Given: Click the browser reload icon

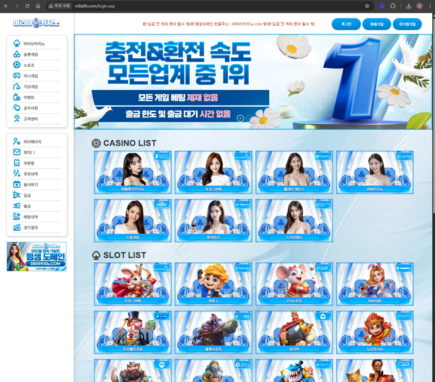Looking at the screenshot, I should (27, 6).
